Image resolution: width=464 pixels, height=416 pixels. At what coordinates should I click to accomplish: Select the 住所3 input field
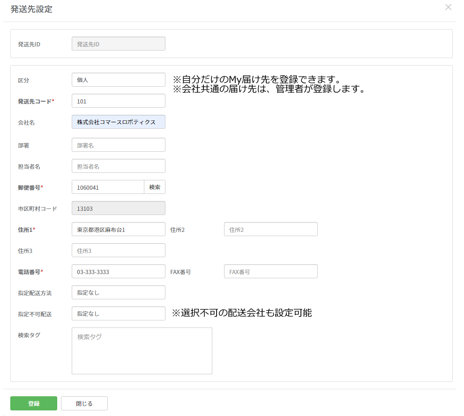118,251
